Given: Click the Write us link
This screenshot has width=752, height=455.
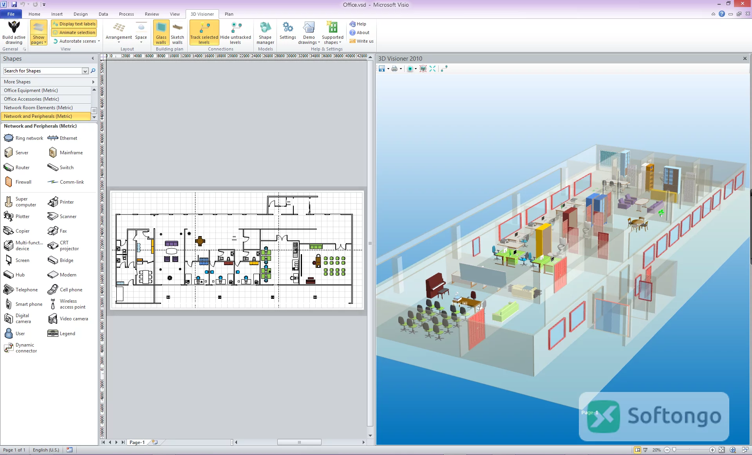Looking at the screenshot, I should [362, 41].
